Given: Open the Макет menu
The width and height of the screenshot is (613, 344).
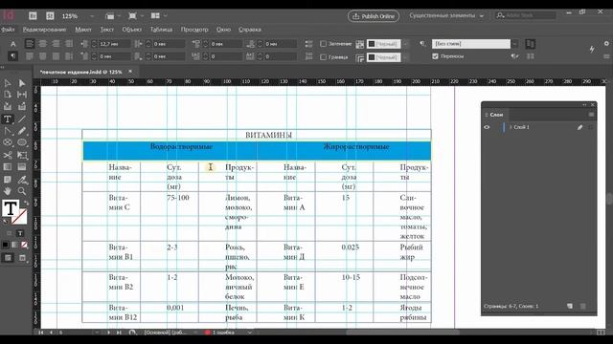Looking at the screenshot, I should point(83,30).
